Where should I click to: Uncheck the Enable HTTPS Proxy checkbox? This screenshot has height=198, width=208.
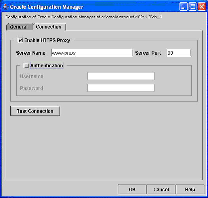point(20,40)
